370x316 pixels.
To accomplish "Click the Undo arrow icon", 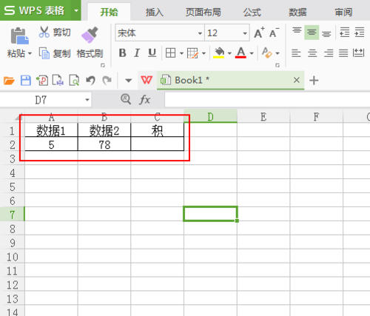I will [90, 81].
